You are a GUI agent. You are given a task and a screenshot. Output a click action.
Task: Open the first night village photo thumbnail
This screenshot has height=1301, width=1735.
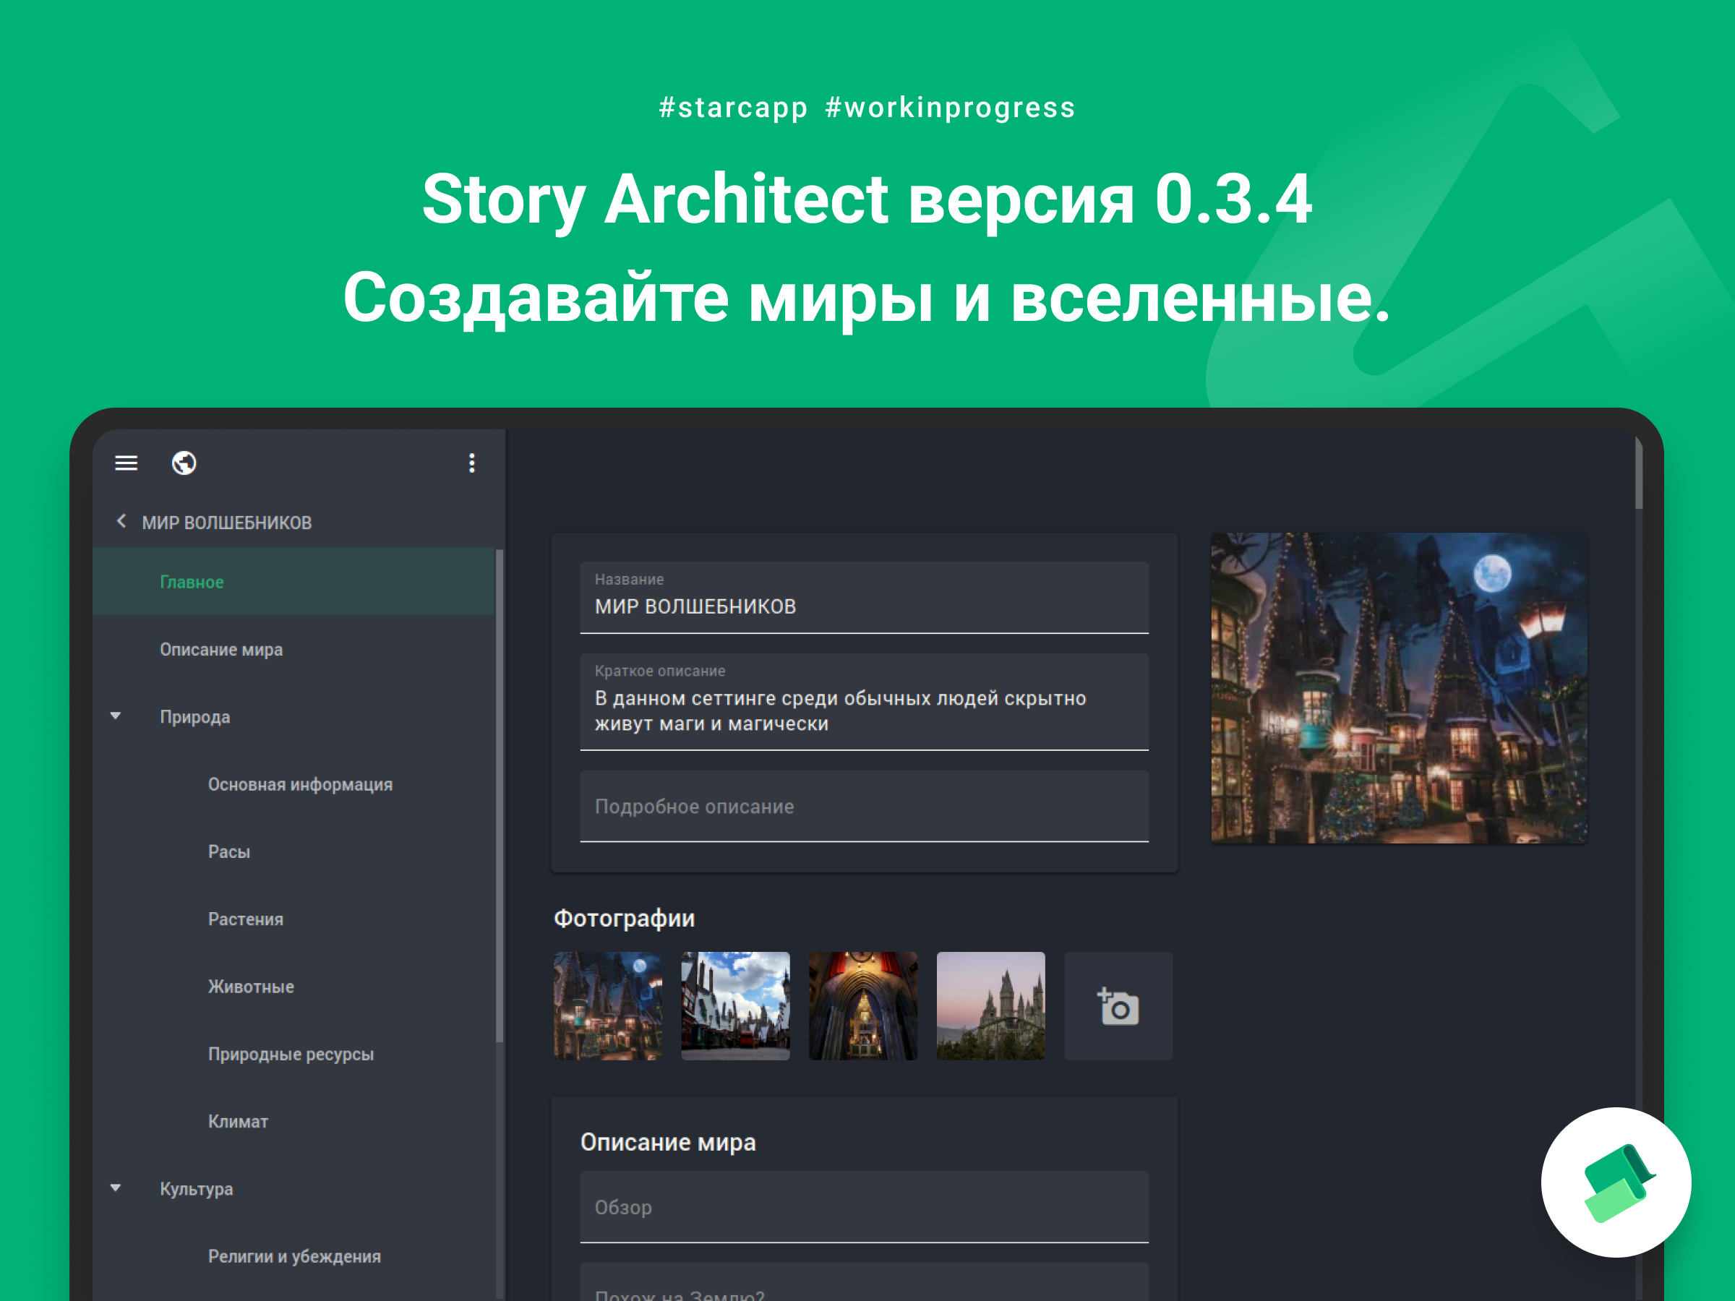[608, 1006]
